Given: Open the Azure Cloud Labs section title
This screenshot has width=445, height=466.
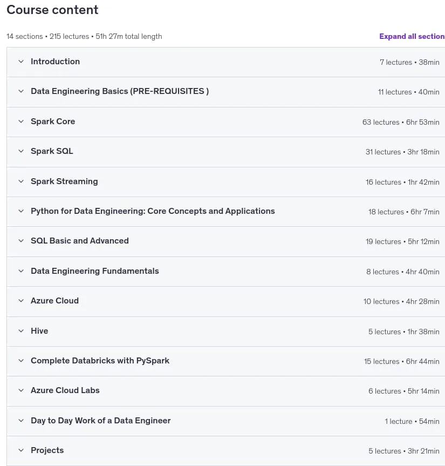Looking at the screenshot, I should point(65,390).
